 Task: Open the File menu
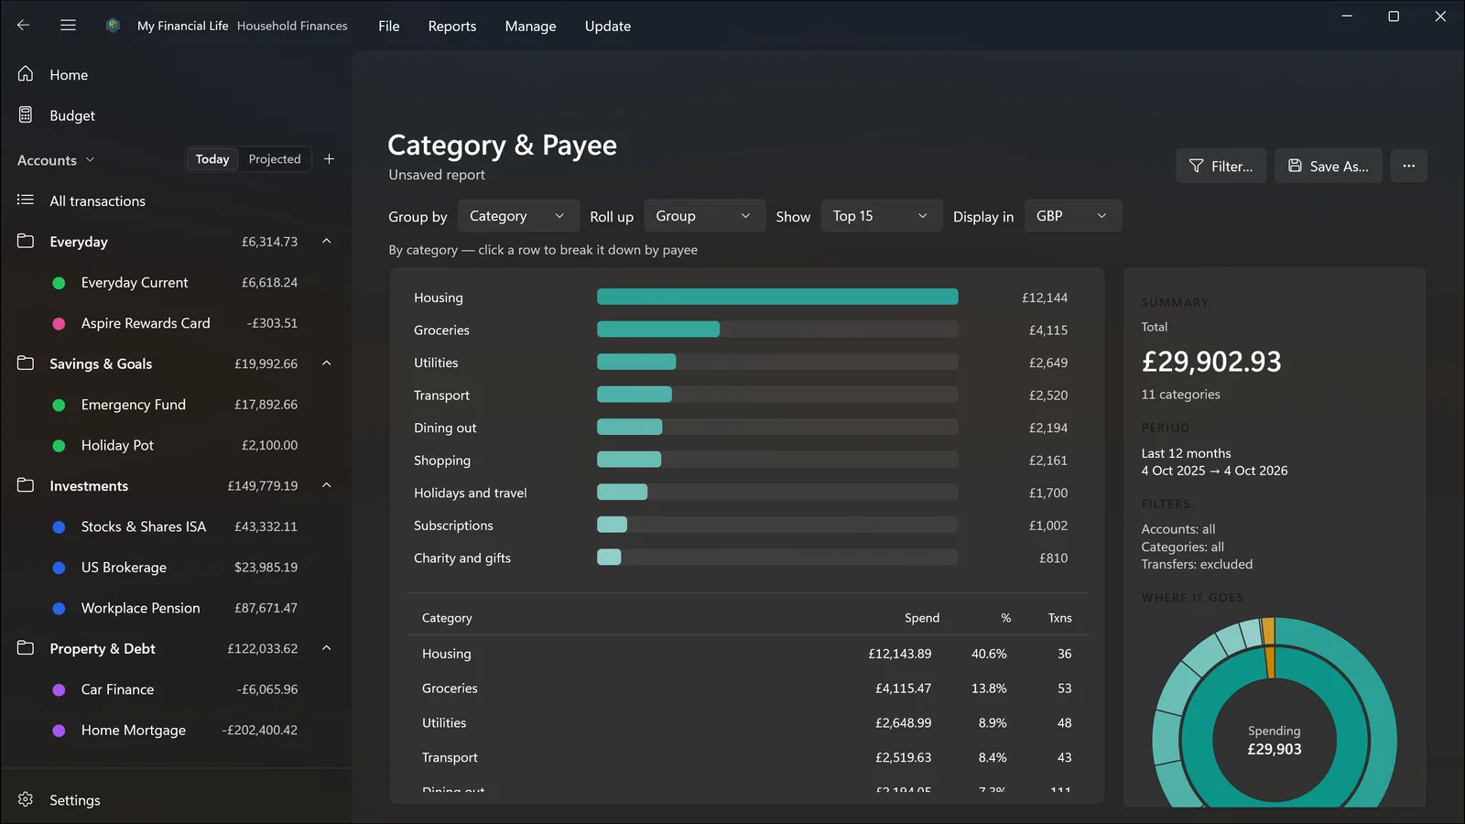click(389, 26)
